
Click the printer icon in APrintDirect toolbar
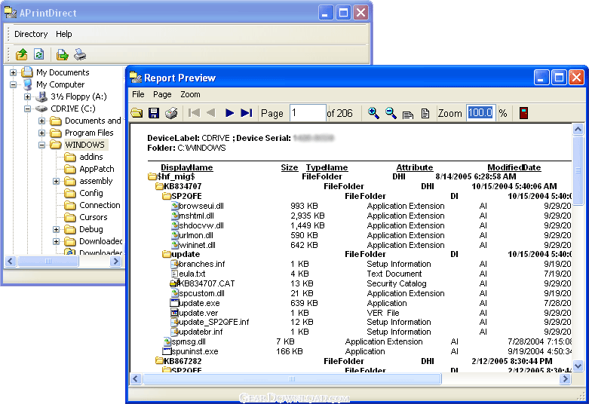(x=80, y=55)
